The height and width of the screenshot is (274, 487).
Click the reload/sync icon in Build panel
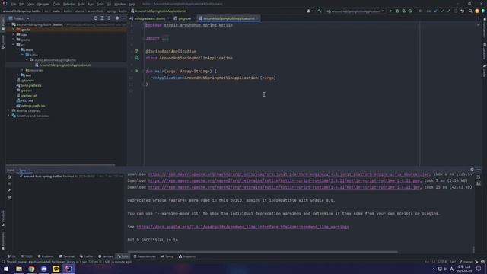tap(9, 177)
